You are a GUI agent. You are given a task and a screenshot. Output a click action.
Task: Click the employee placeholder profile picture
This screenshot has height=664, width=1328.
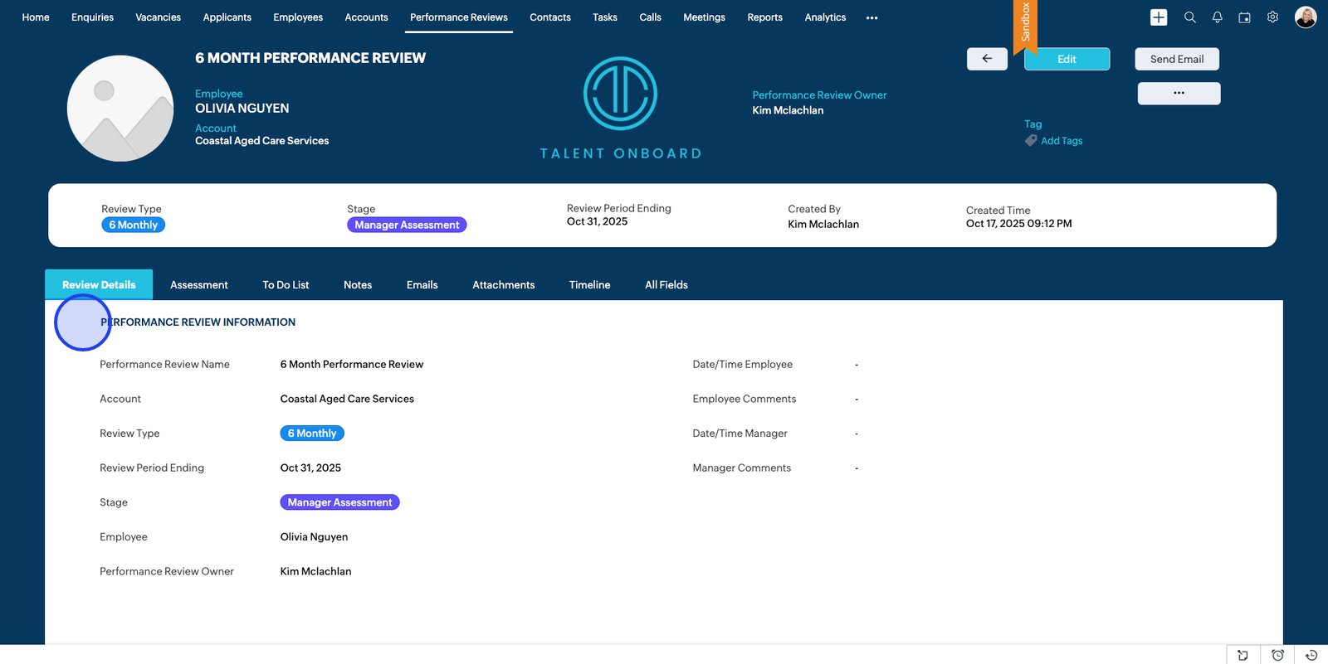click(120, 109)
